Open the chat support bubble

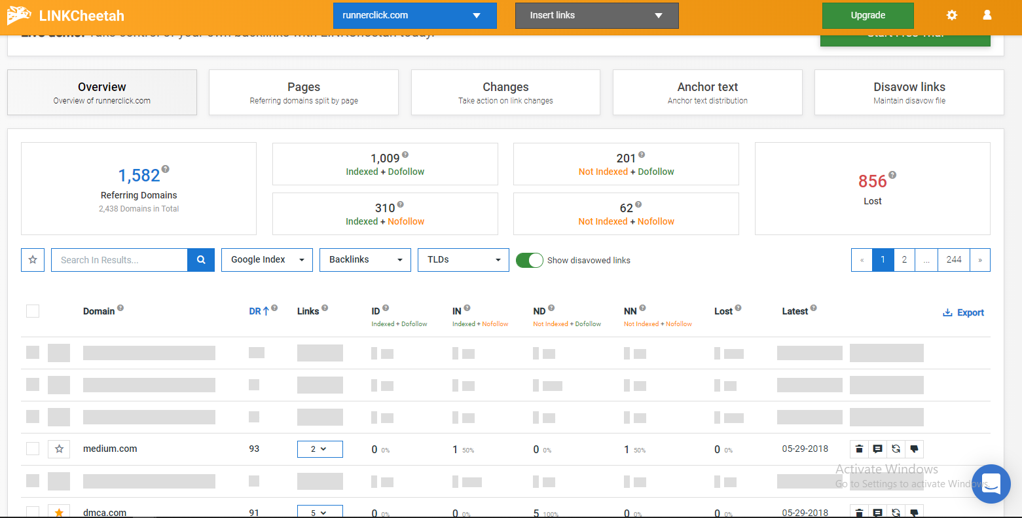[991, 484]
